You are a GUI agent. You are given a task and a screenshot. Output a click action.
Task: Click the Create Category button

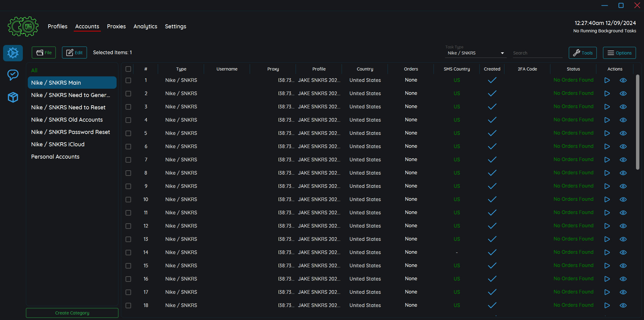coord(72,313)
